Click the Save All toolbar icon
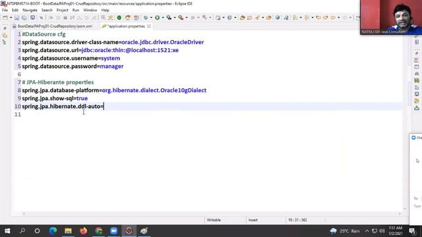This screenshot has height=237, width=422. point(24,18)
